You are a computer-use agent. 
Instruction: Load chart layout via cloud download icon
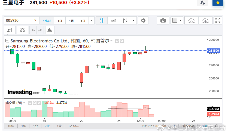191,20
